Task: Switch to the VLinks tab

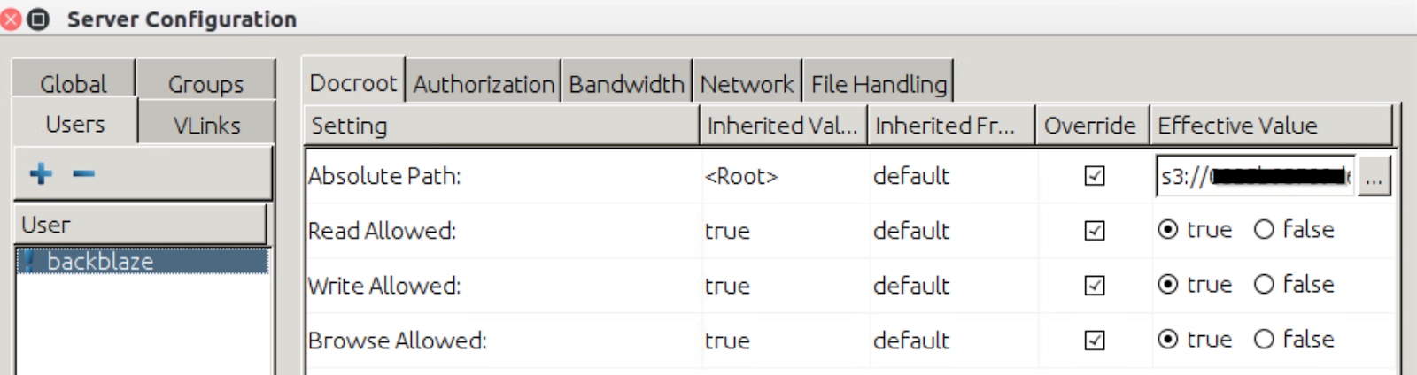Action: (x=206, y=125)
